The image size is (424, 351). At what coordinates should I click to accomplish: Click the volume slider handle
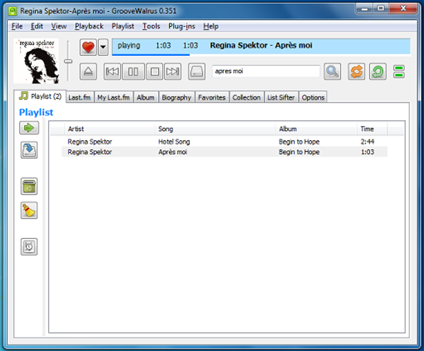click(x=68, y=61)
